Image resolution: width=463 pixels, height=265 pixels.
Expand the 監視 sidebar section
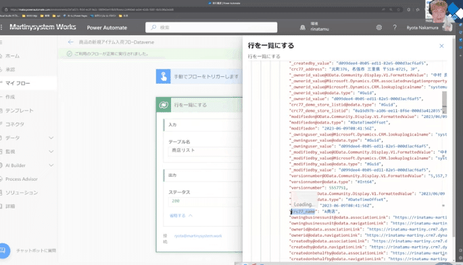click(51, 152)
